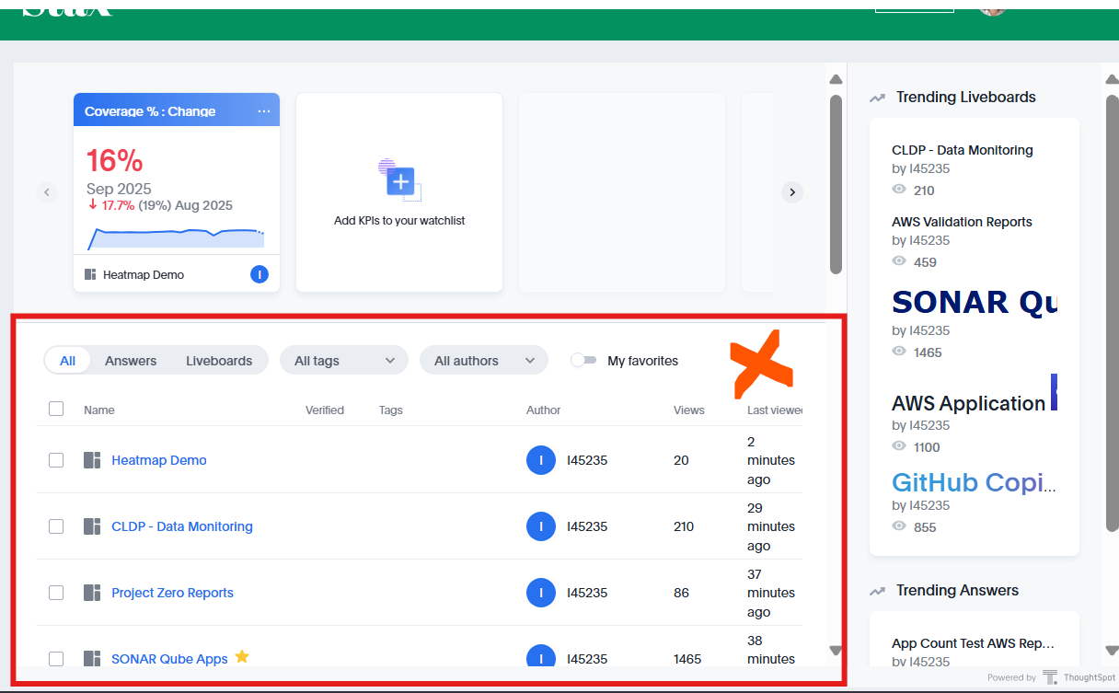Click the favorite star next to SONAR Qube Apps

tap(242, 657)
